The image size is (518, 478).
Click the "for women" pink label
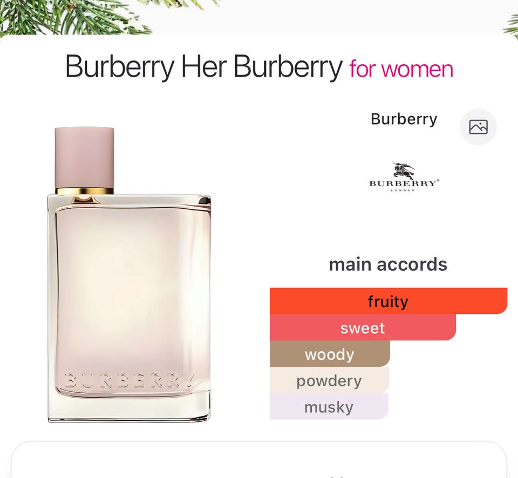[x=401, y=69]
